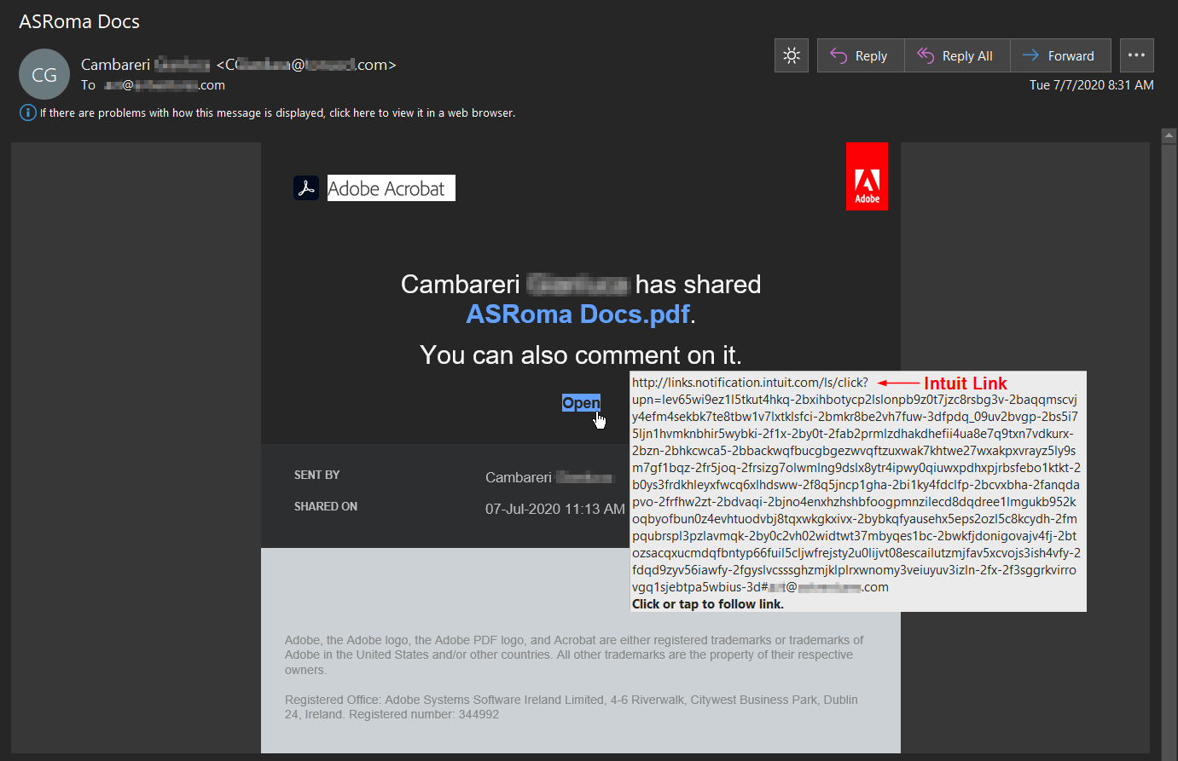Viewport: 1178px width, 761px height.
Task: Reply to this email
Action: (x=861, y=55)
